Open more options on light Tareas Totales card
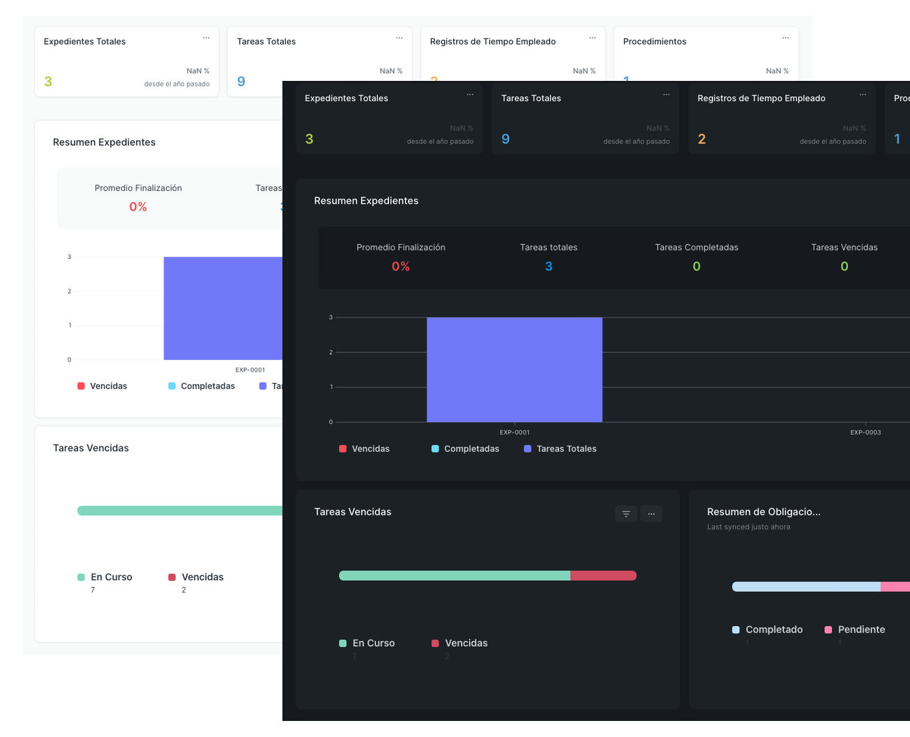Screen dimensions: 910x737 tap(399, 38)
